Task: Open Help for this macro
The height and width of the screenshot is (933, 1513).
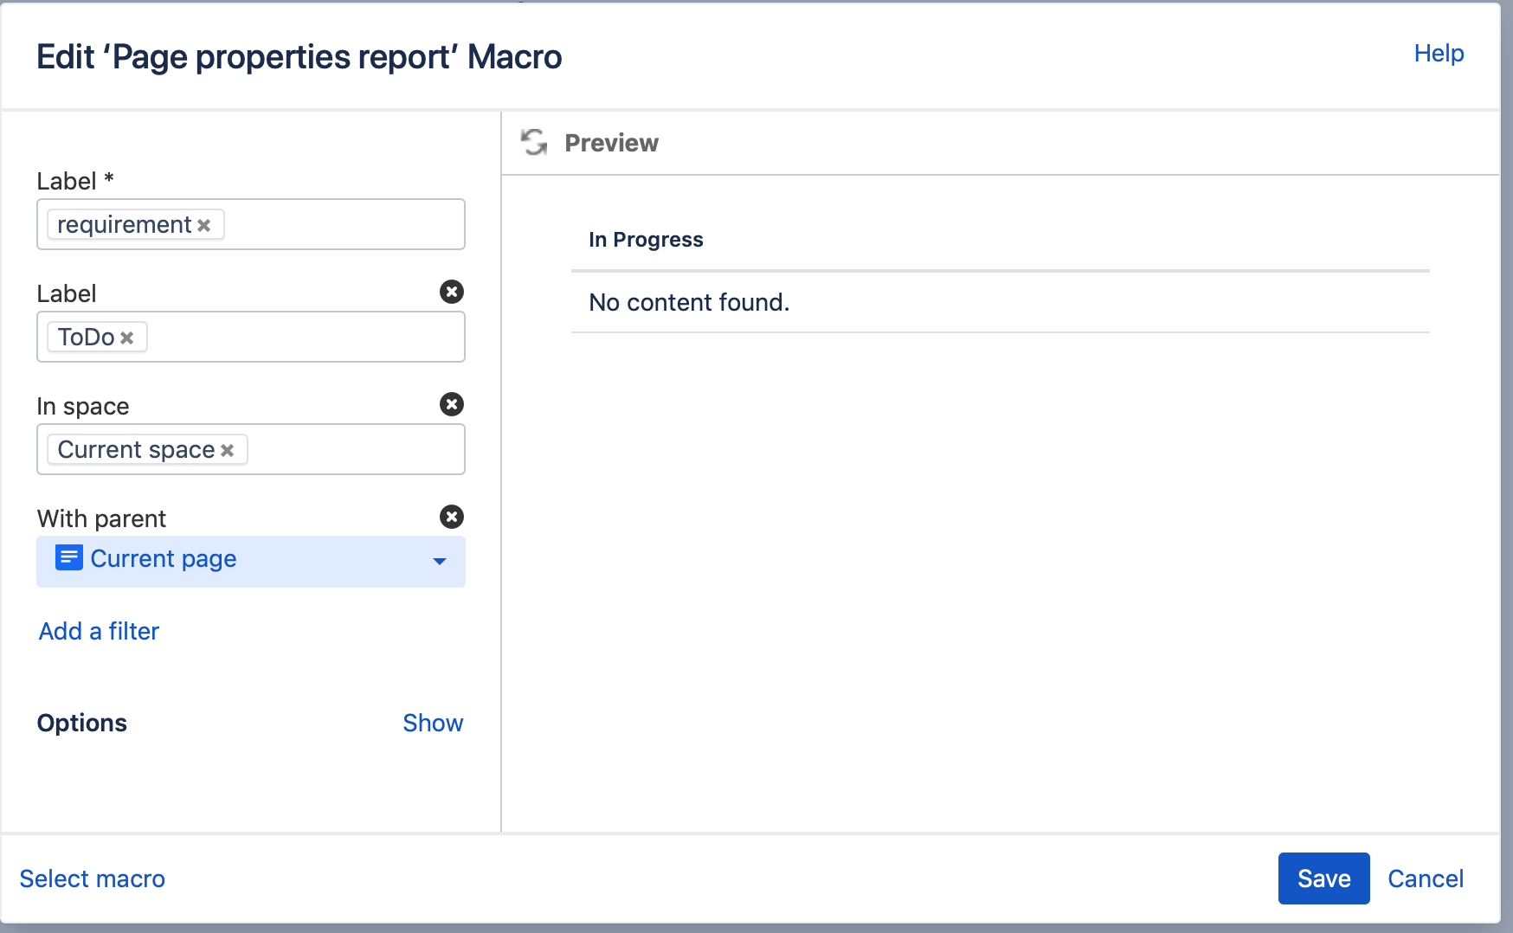Action: click(x=1439, y=53)
